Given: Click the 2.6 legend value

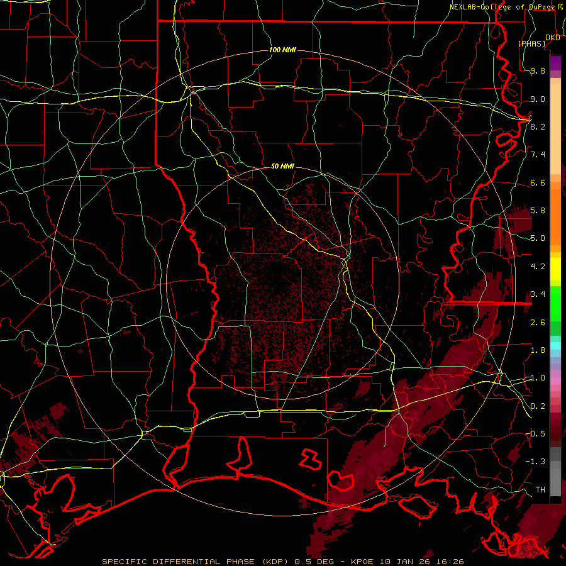Looking at the screenshot, I should point(538,323).
